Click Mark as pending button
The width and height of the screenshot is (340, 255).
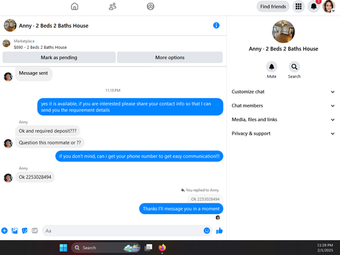[x=59, y=57]
